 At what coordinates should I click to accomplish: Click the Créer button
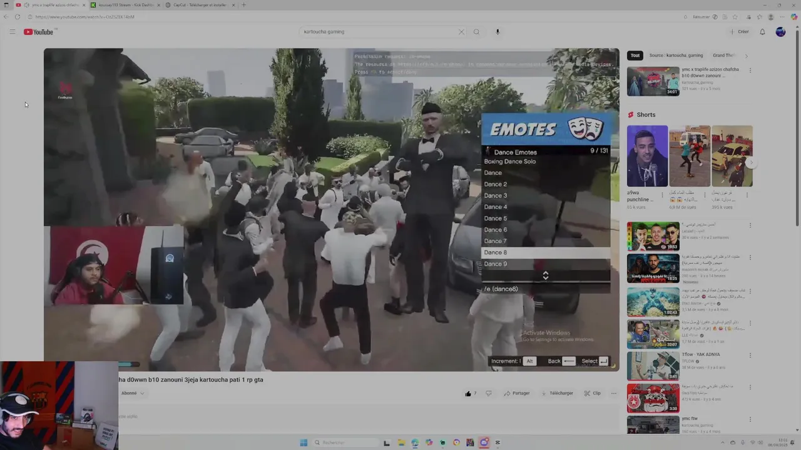(x=739, y=32)
